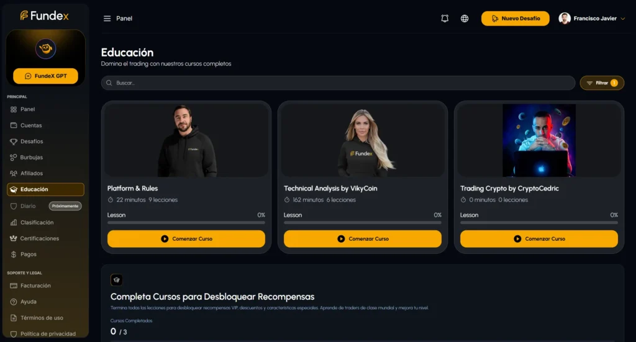The height and width of the screenshot is (342, 636).
Task: Click the Certificaciones crown icon
Action: [14, 238]
